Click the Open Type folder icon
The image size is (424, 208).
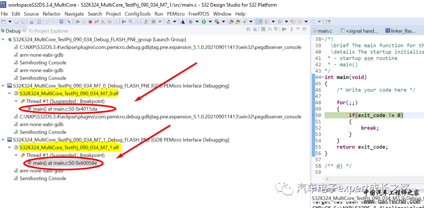point(231,22)
